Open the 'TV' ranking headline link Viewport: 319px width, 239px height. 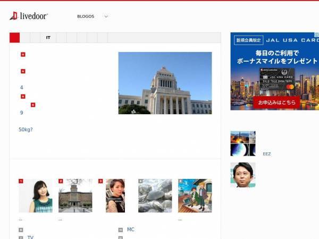click(30, 237)
